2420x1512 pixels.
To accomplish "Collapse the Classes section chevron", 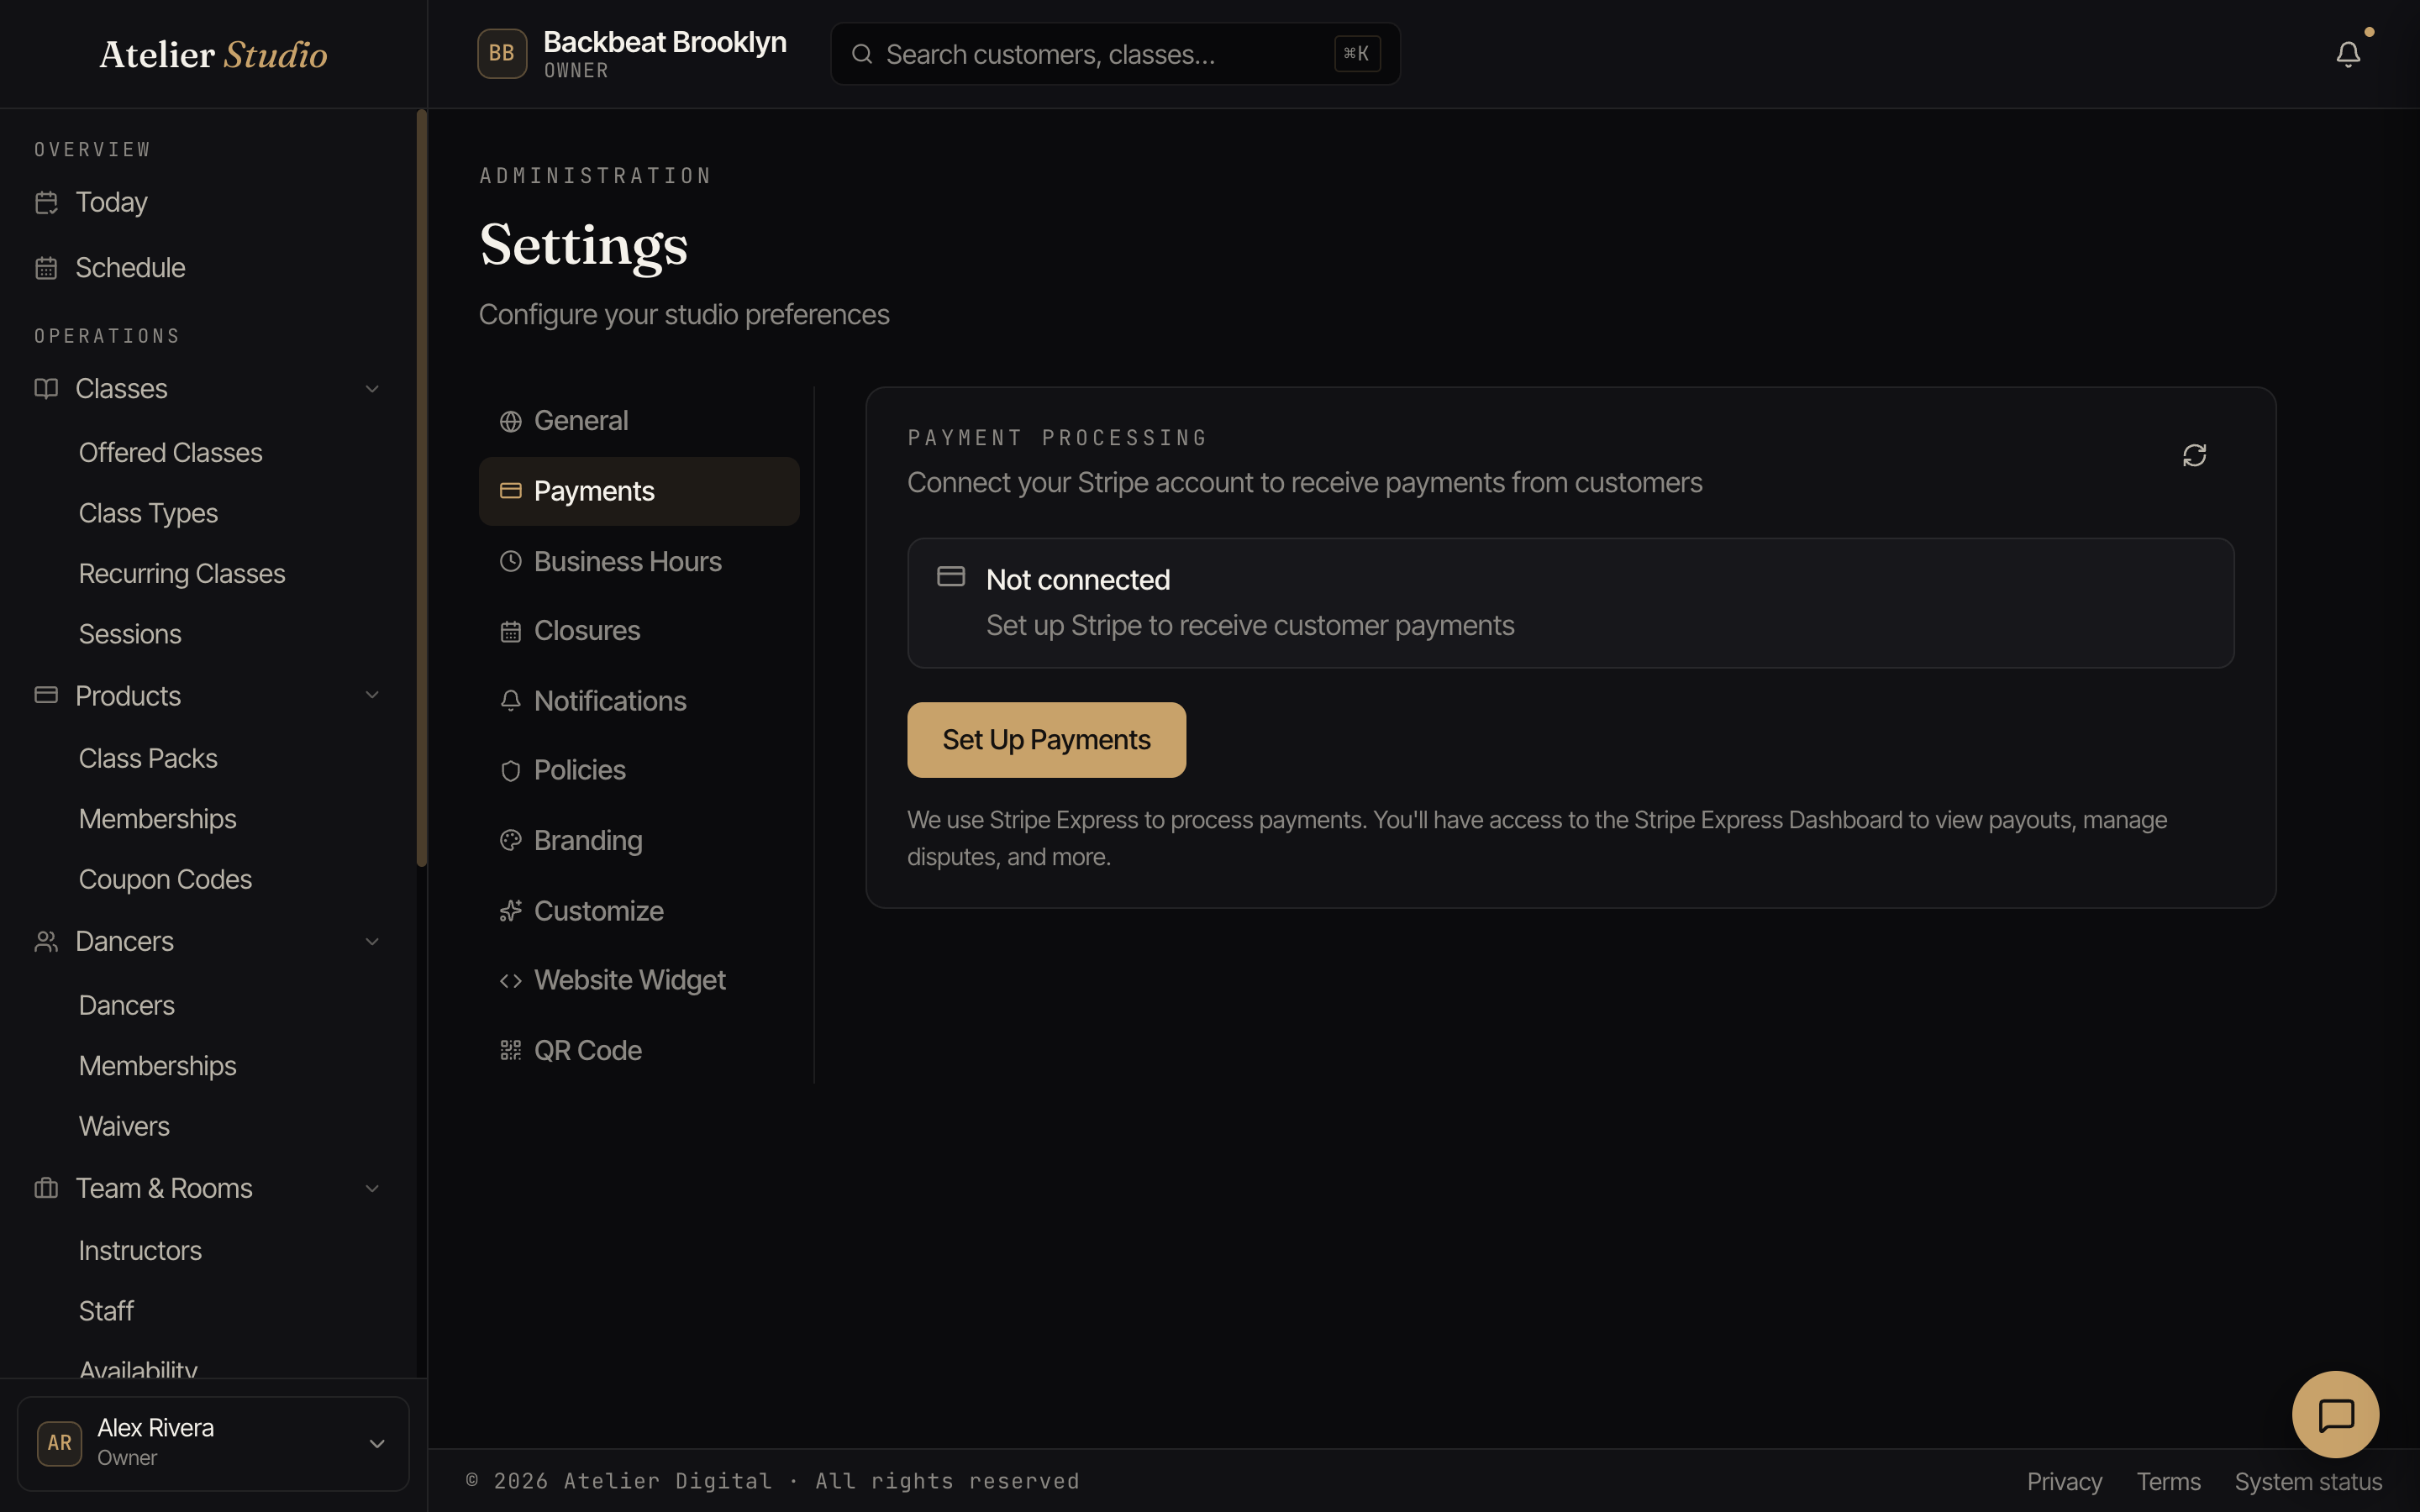I will click(x=372, y=389).
